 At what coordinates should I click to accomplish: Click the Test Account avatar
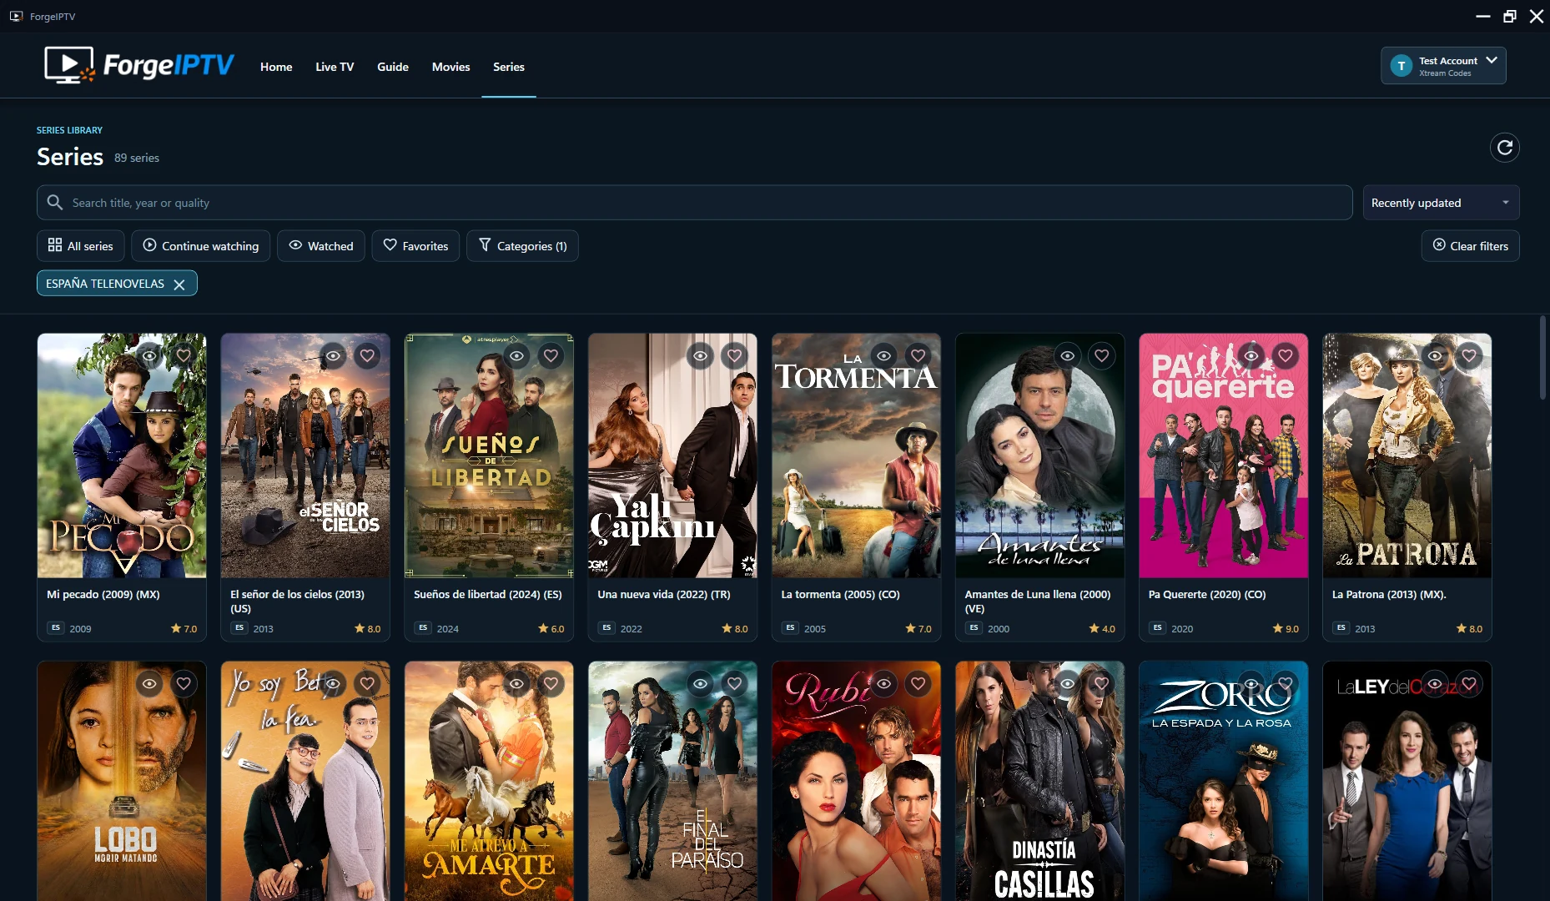tap(1401, 66)
